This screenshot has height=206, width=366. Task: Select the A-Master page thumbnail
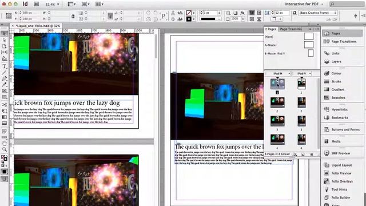[x=309, y=45]
